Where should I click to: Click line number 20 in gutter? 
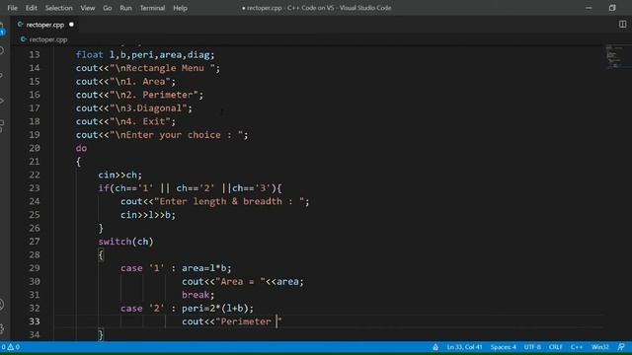click(35, 148)
